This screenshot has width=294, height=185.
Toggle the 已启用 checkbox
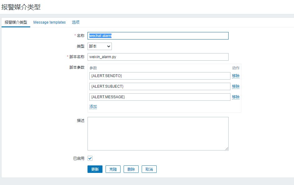90,158
